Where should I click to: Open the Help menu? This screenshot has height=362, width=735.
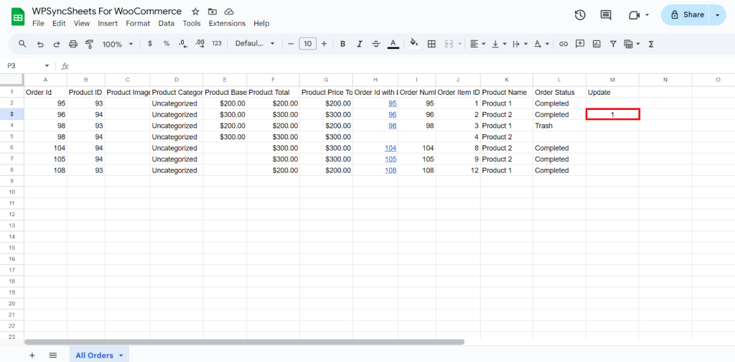coord(261,24)
